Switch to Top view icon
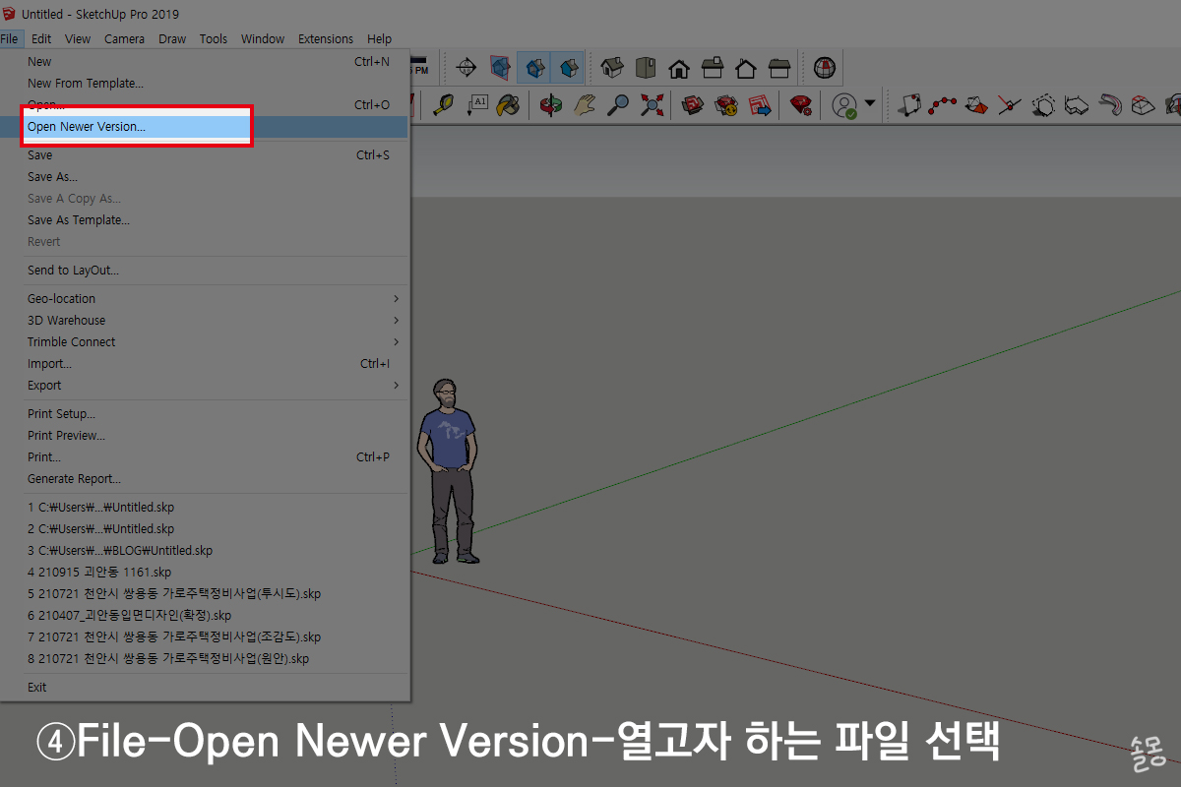Viewport: 1181px width, 787px height. click(646, 68)
